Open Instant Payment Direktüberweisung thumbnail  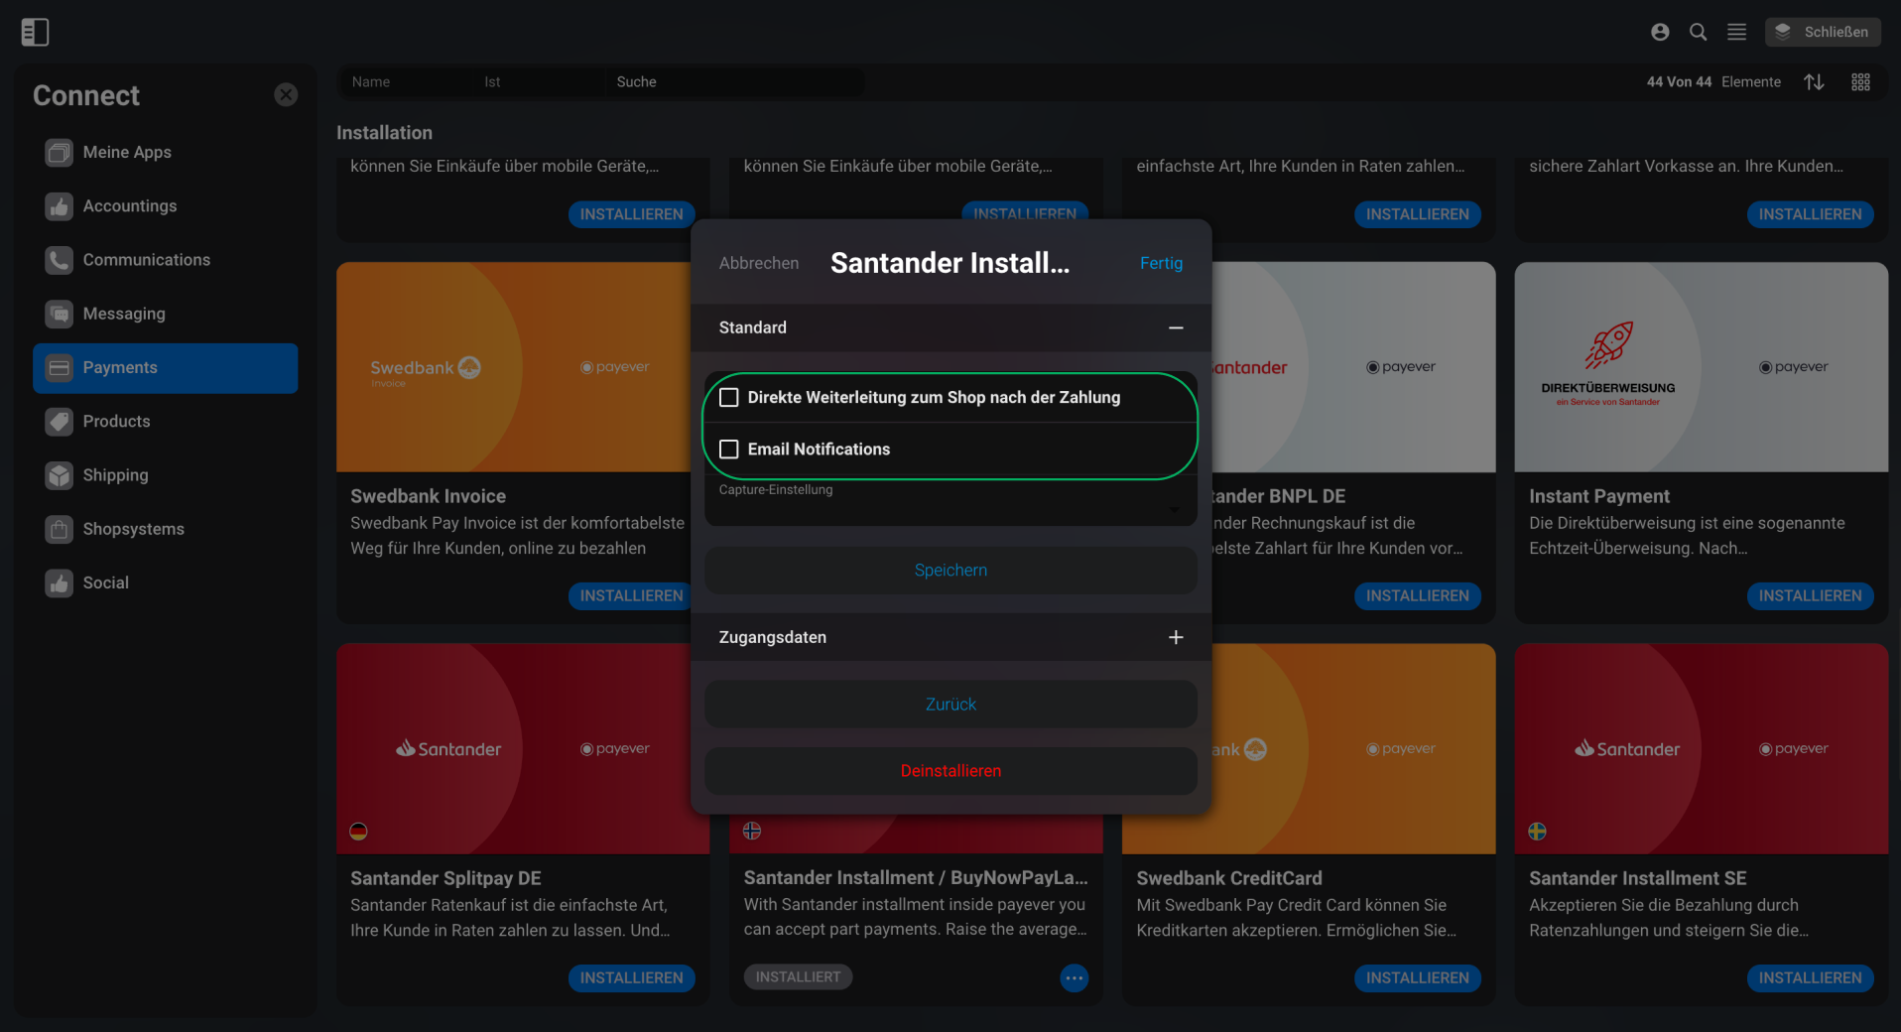point(1701,367)
